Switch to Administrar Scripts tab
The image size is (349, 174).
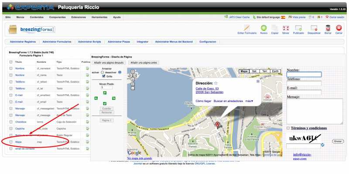pos(89,41)
